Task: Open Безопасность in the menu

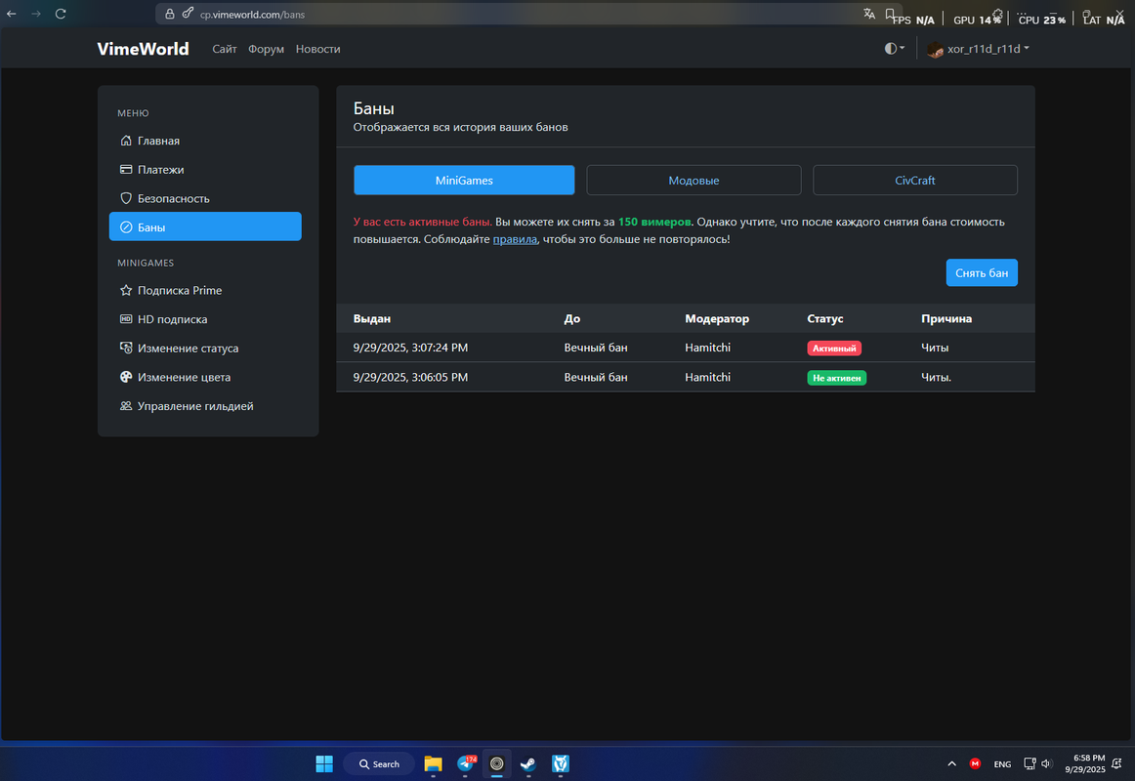Action: 205,198
